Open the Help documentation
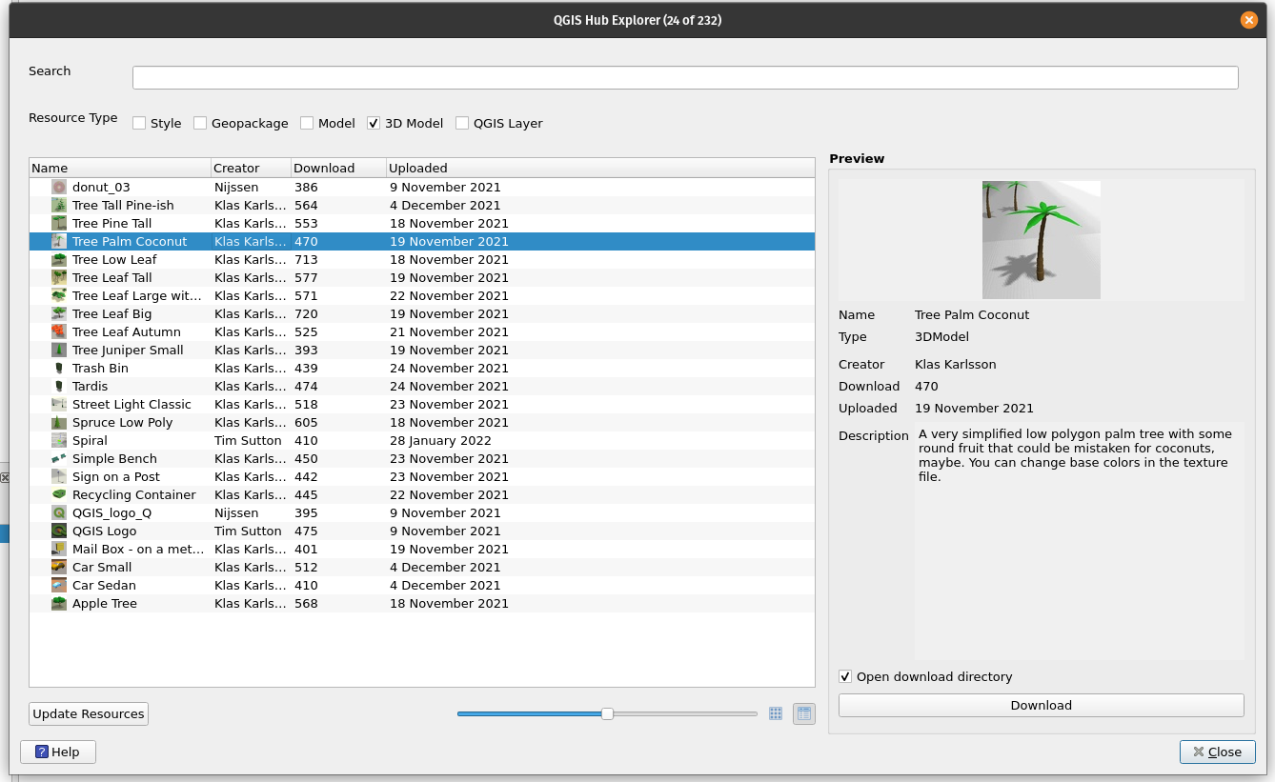 tap(58, 752)
